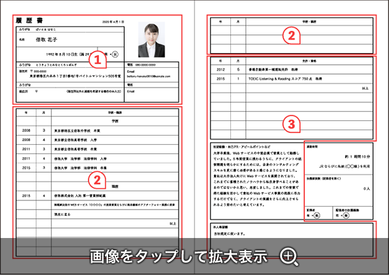Click the 履歴書 title heading
Image resolution: width=389 pixels, height=275 pixels.
(33, 20)
